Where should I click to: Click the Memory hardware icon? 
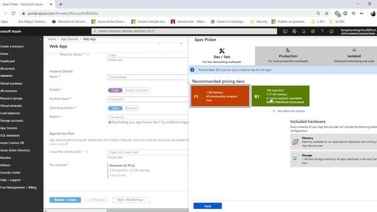pyautogui.click(x=296, y=142)
